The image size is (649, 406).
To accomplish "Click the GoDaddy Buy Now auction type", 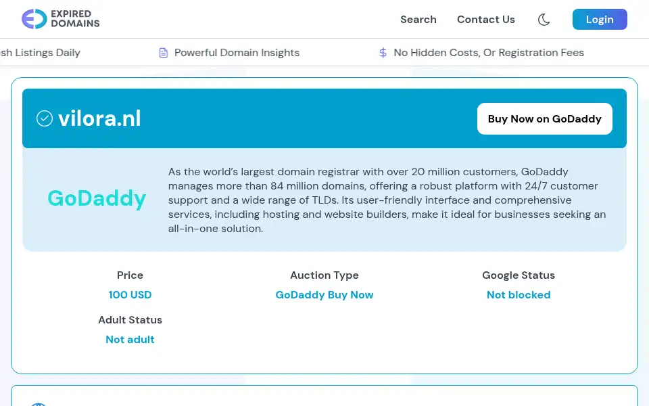I will [324, 295].
